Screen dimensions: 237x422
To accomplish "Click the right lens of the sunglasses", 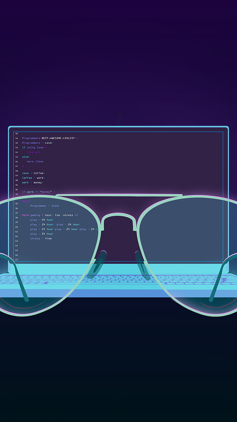I will (x=189, y=254).
